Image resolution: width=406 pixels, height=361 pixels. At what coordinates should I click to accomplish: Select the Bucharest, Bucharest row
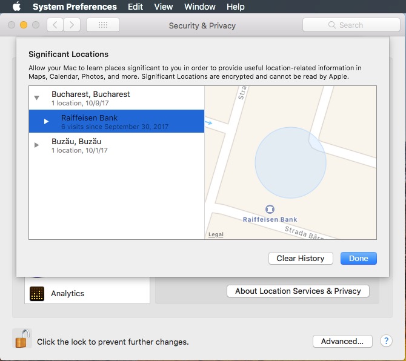116,98
